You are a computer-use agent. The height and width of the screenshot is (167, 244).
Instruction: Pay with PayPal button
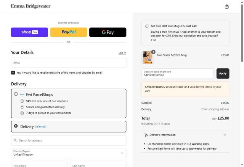[x=69, y=32]
